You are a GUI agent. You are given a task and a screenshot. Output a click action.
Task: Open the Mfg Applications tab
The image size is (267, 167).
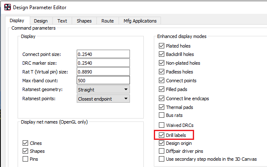(x=140, y=21)
